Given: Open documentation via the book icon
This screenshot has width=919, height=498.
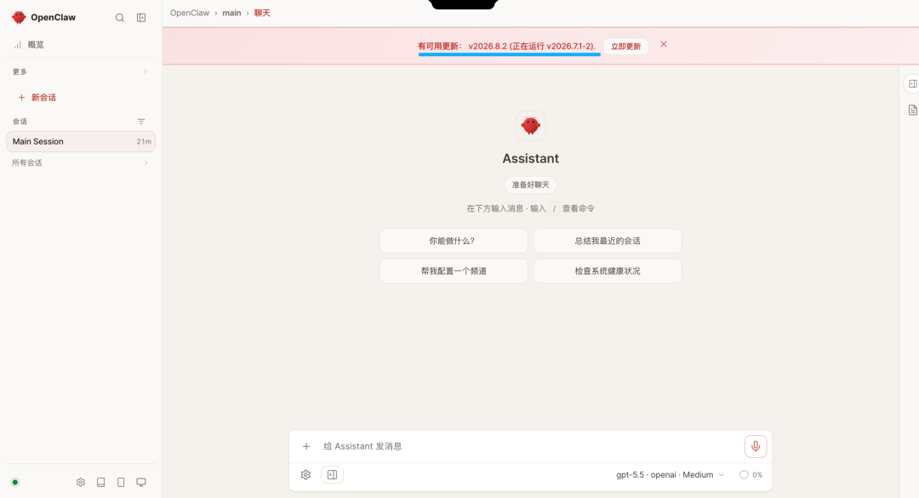Looking at the screenshot, I should [x=100, y=482].
